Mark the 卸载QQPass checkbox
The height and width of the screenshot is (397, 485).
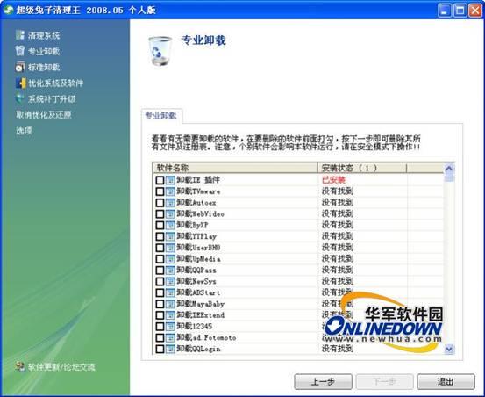[x=160, y=271]
